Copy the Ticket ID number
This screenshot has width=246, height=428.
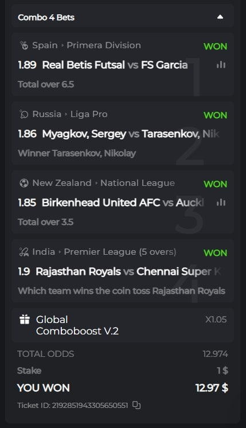coord(136,405)
